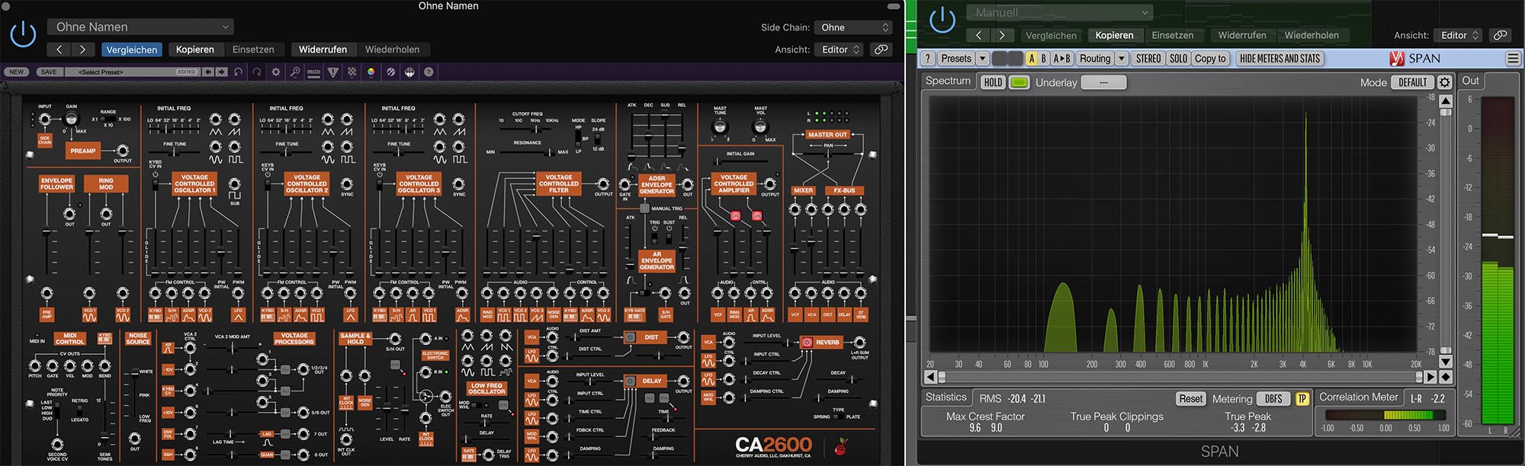Click Einsetzen in CA2600 header

[253, 49]
